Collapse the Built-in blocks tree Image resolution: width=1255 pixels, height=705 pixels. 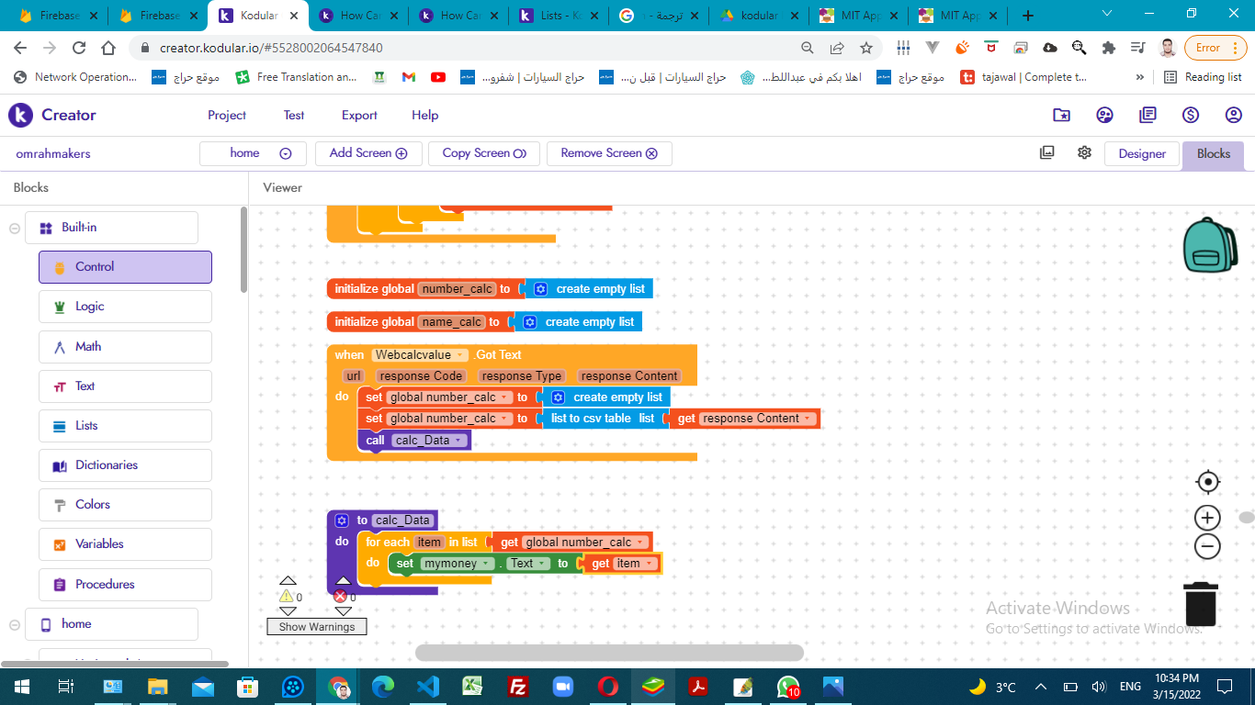click(x=15, y=228)
